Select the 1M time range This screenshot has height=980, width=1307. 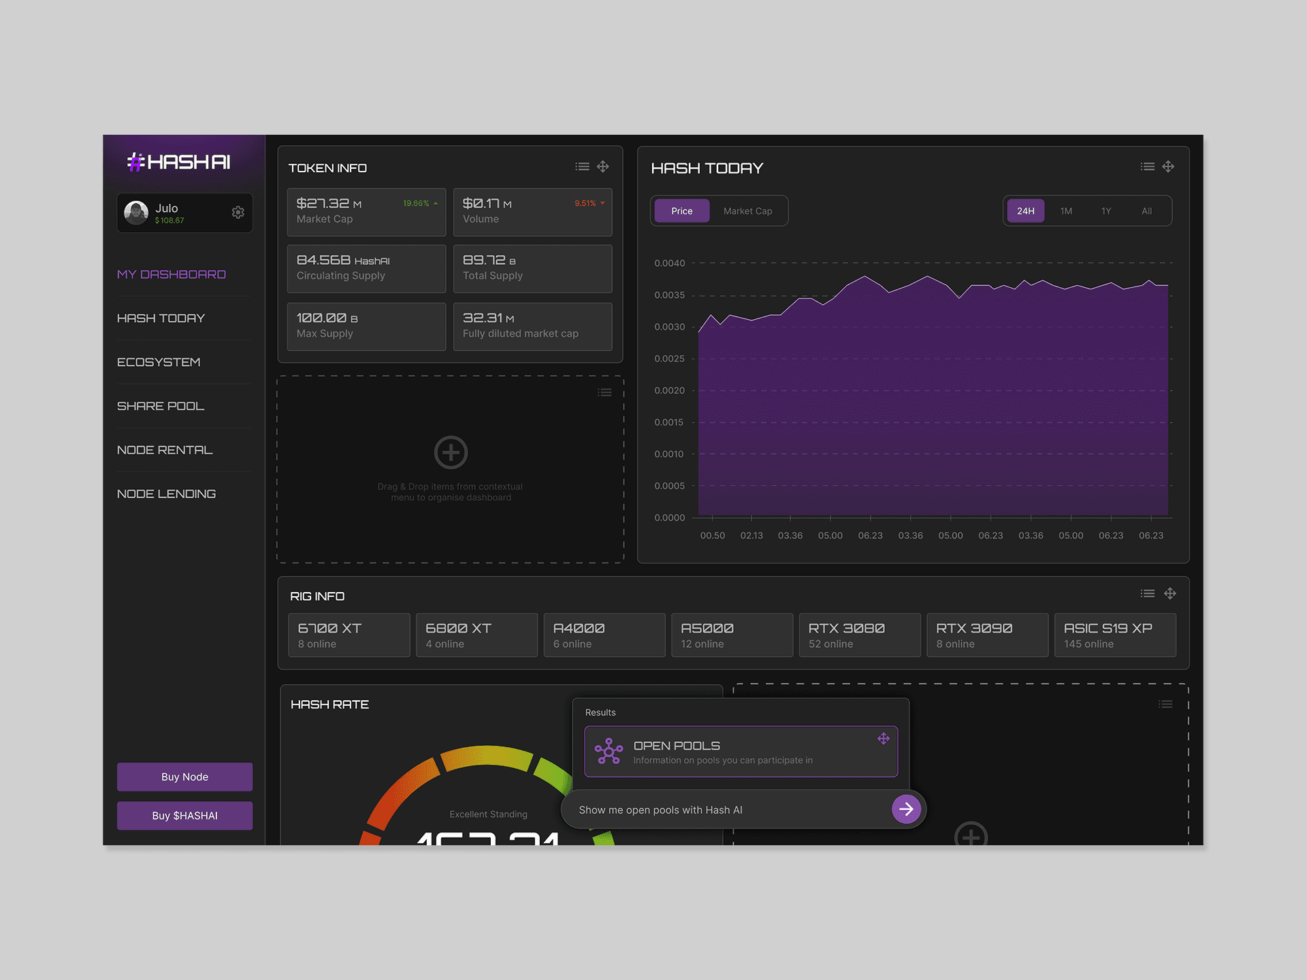(1066, 211)
